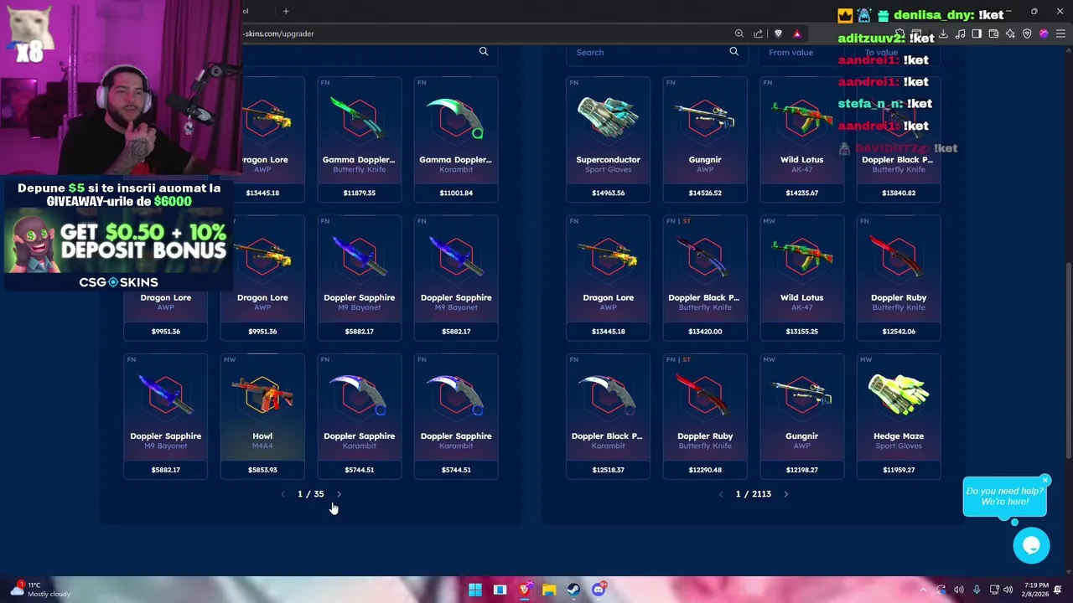The height and width of the screenshot is (603, 1073).
Task: Expand the system tray hidden icons chevron
Action: [x=923, y=590]
